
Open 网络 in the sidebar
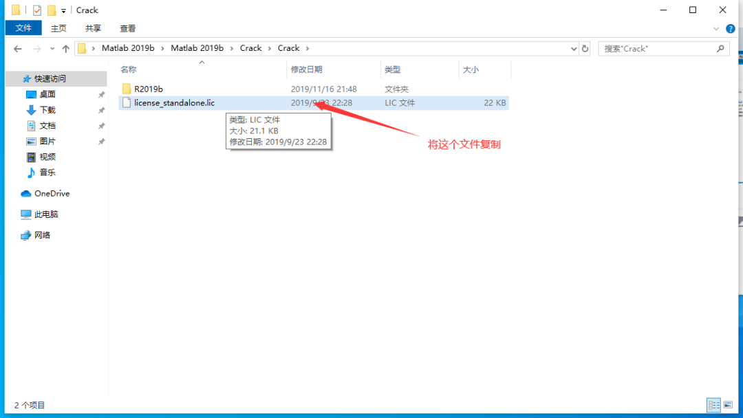[42, 235]
